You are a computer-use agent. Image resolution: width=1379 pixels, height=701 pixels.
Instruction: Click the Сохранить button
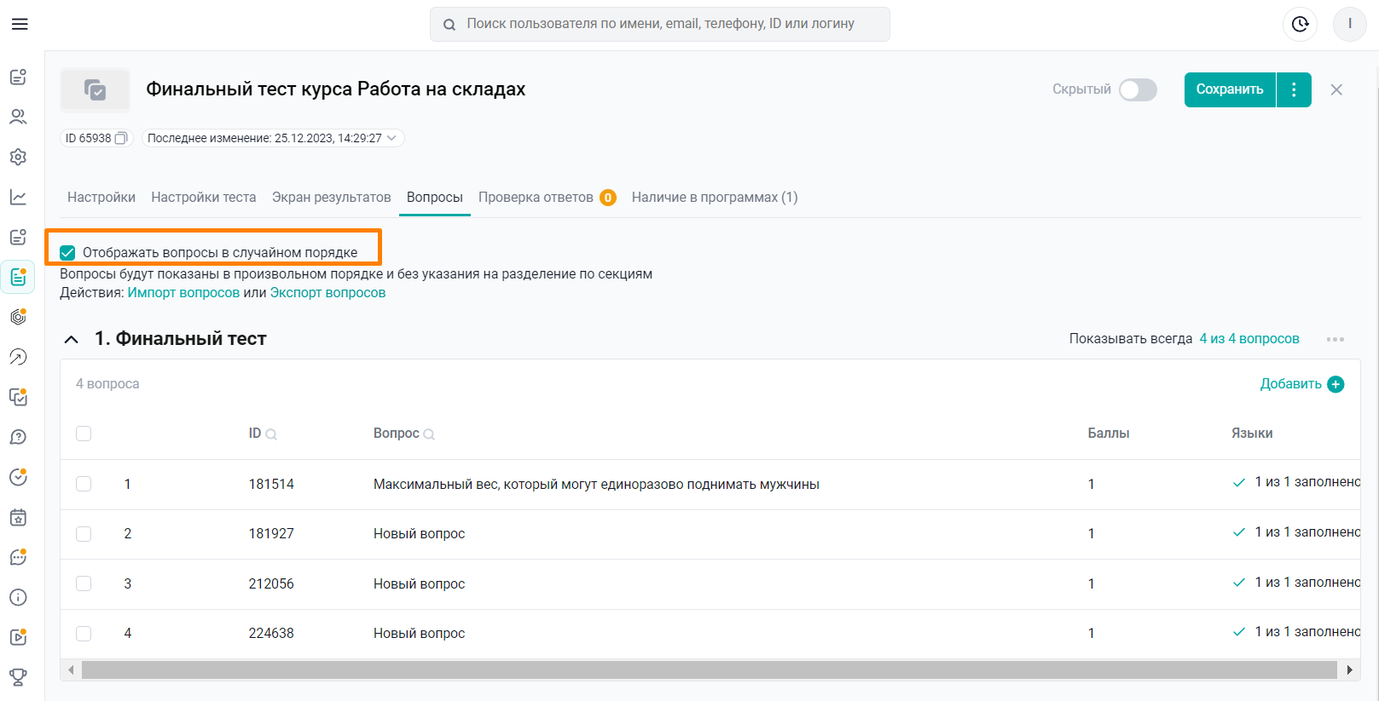point(1230,89)
